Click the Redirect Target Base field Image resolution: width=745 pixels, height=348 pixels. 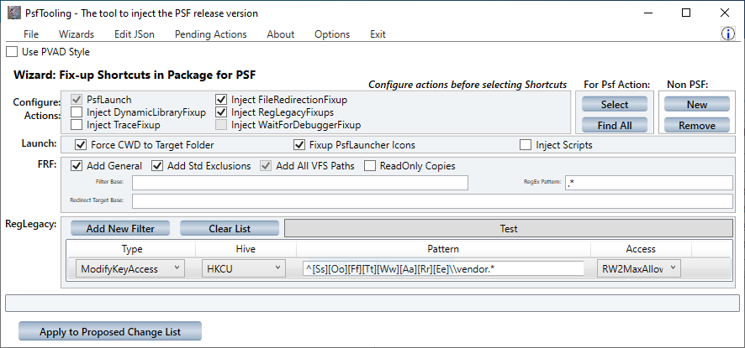point(432,200)
